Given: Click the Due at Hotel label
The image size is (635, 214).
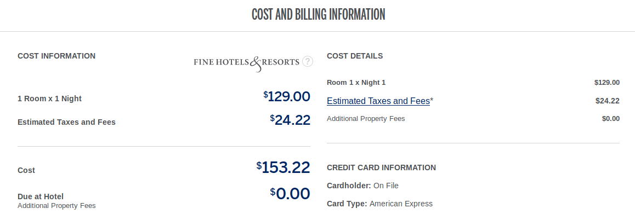Looking at the screenshot, I should click(x=41, y=196).
